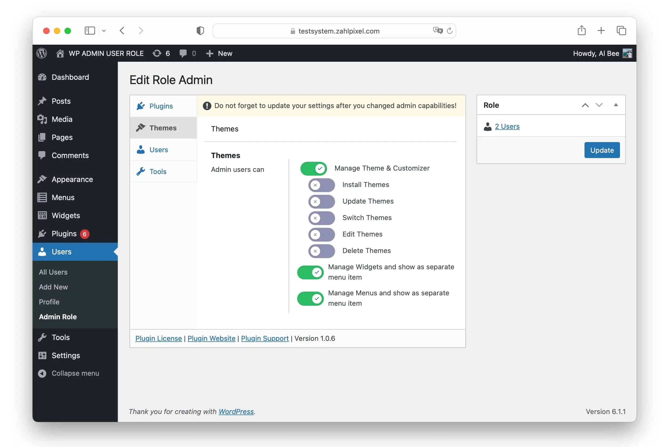Open the WordPress footer link

[236, 412]
